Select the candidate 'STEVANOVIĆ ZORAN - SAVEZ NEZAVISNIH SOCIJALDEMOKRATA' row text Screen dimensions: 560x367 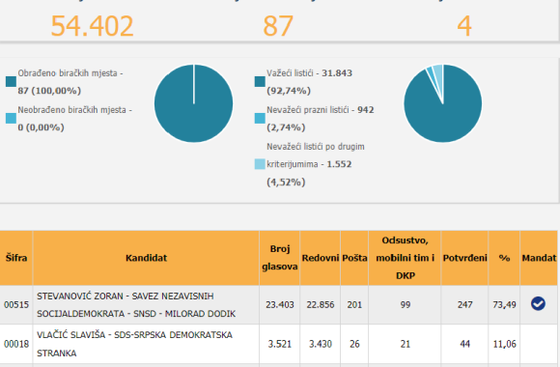click(x=136, y=305)
